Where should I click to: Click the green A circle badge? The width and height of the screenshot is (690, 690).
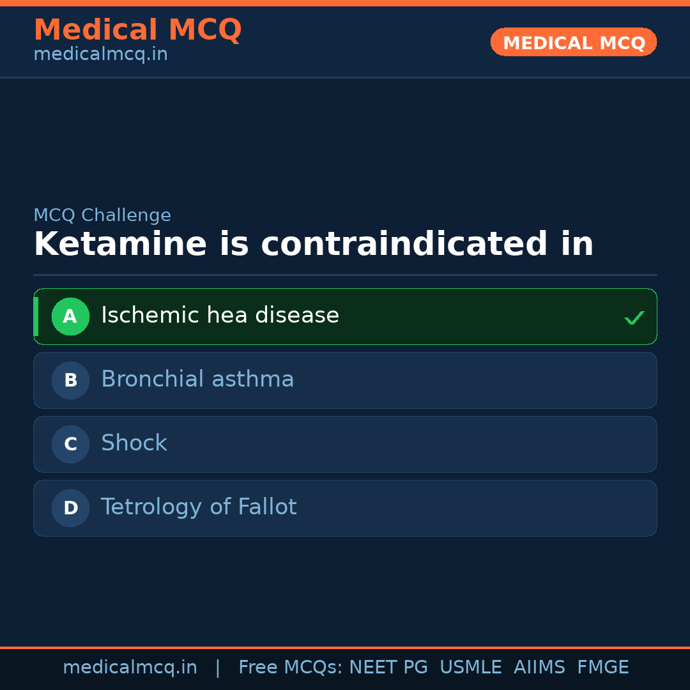pyautogui.click(x=70, y=316)
